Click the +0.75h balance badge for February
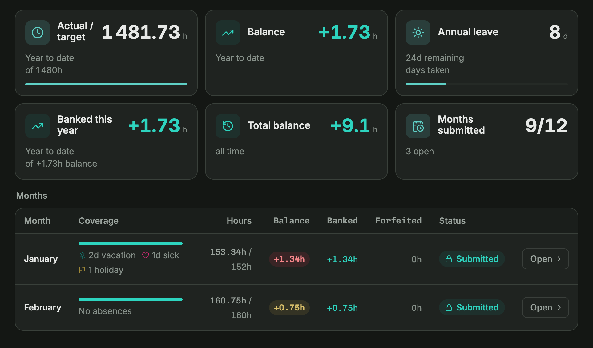Image resolution: width=593 pixels, height=348 pixels. (289, 307)
